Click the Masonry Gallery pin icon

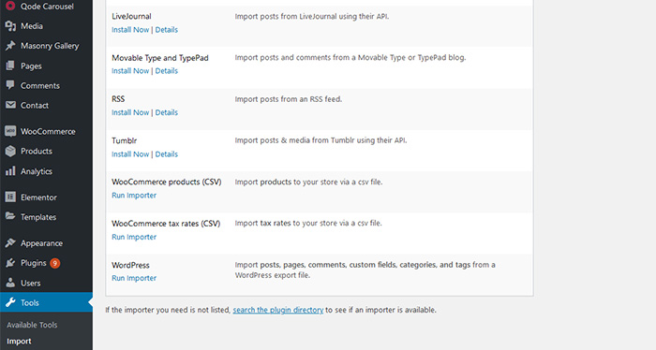(x=10, y=46)
